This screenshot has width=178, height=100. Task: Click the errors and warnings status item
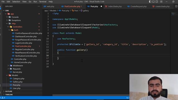(x=3, y=98)
